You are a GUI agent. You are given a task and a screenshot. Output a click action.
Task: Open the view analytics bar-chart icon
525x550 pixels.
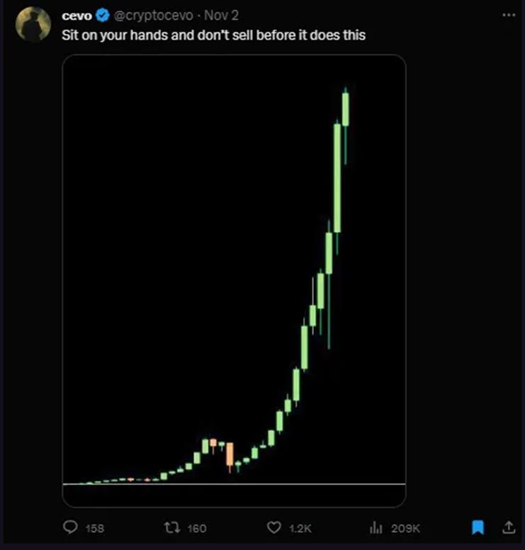pos(376,527)
